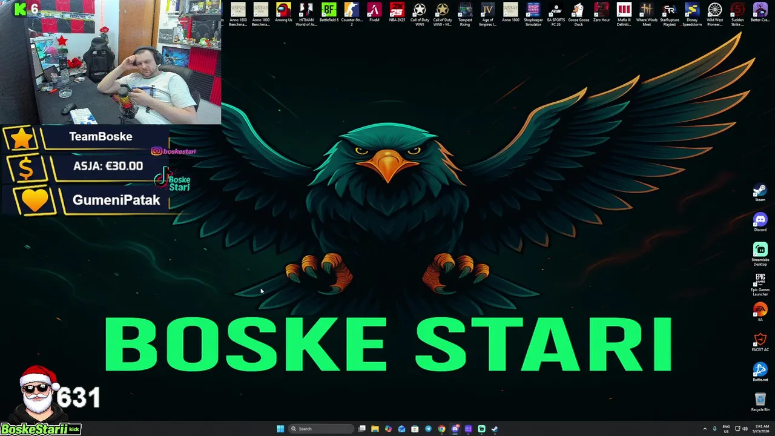The height and width of the screenshot is (436, 775).
Task: Launch Counter-Strike 2 desktop icon
Action: (351, 15)
